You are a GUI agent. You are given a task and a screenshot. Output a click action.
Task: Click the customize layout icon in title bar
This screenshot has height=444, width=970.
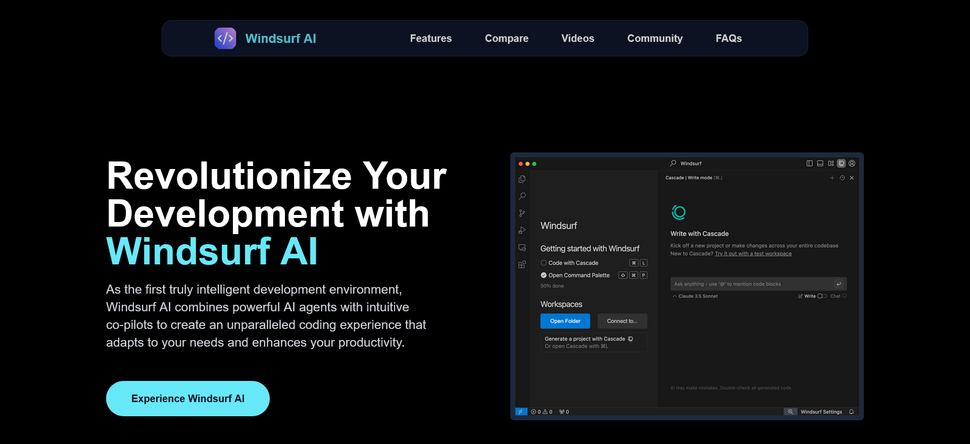pos(831,163)
